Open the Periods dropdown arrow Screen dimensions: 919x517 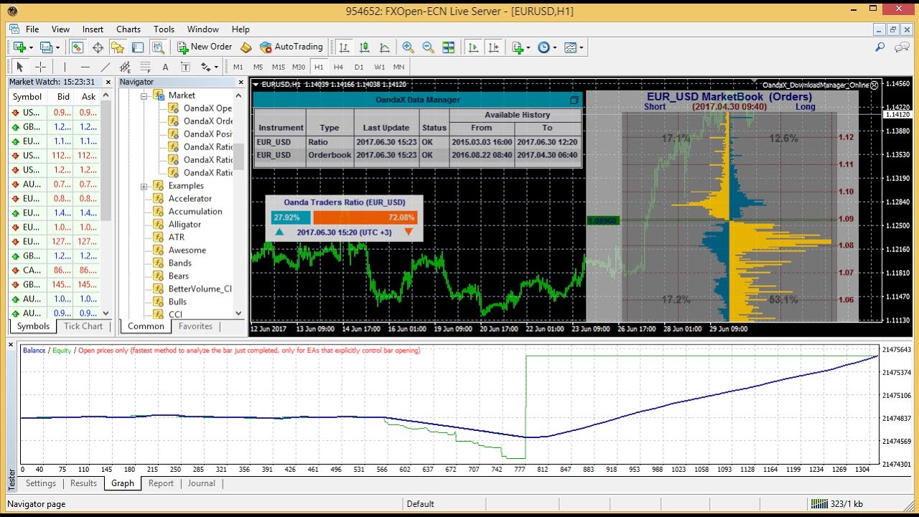point(555,47)
